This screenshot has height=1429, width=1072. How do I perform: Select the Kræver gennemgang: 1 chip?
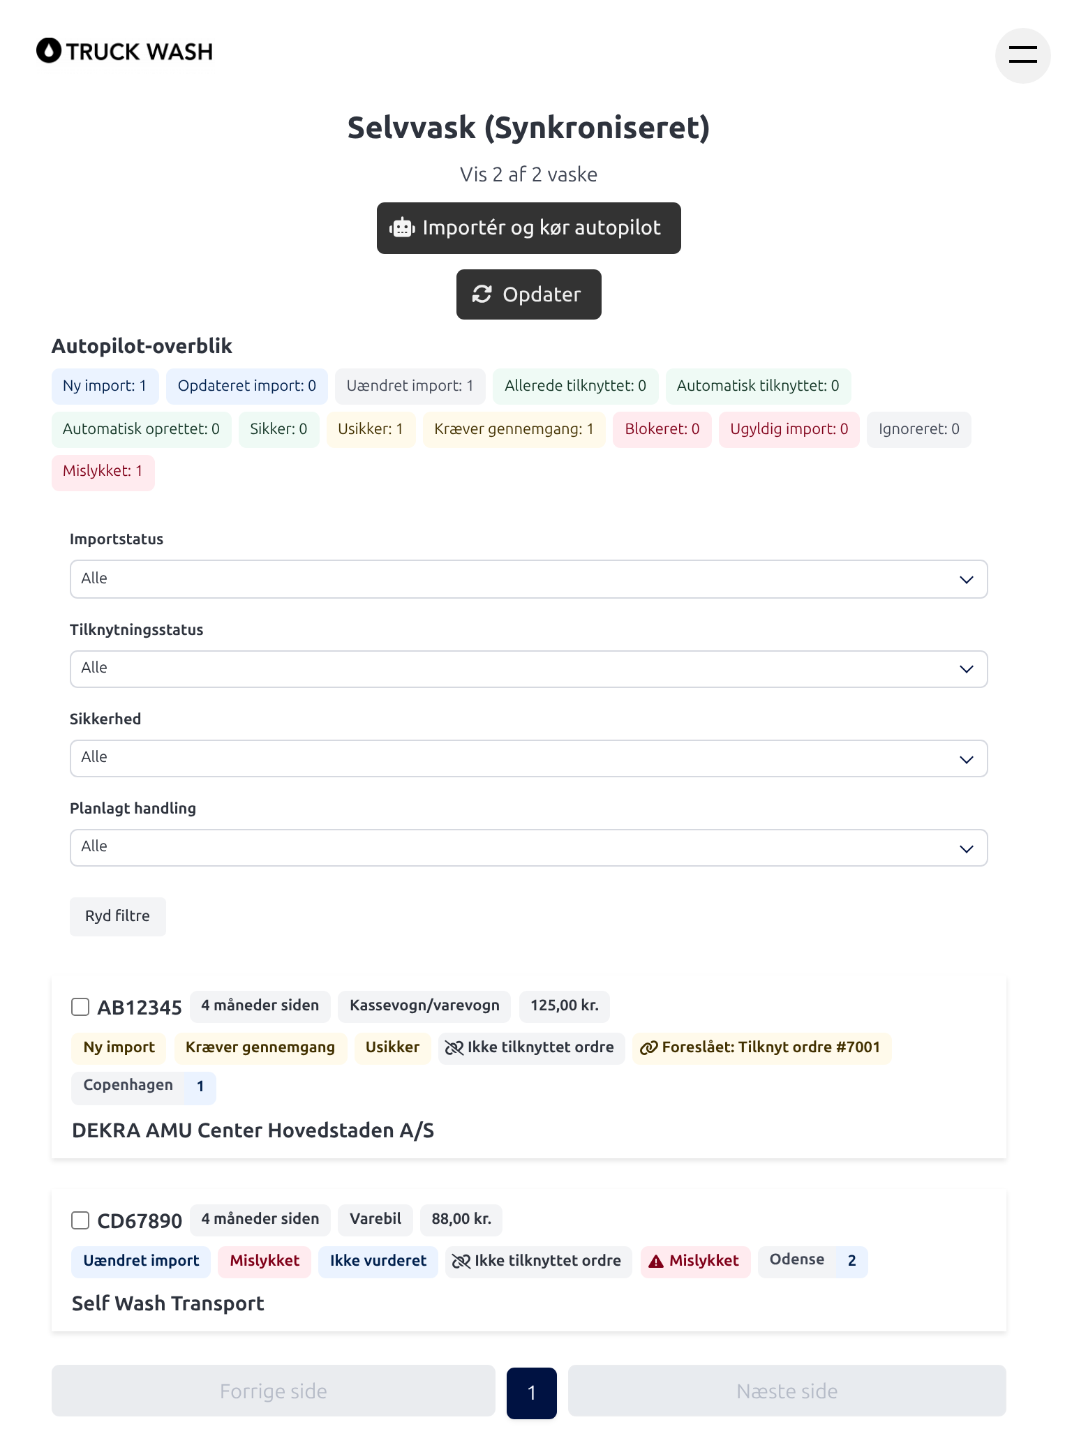514,429
